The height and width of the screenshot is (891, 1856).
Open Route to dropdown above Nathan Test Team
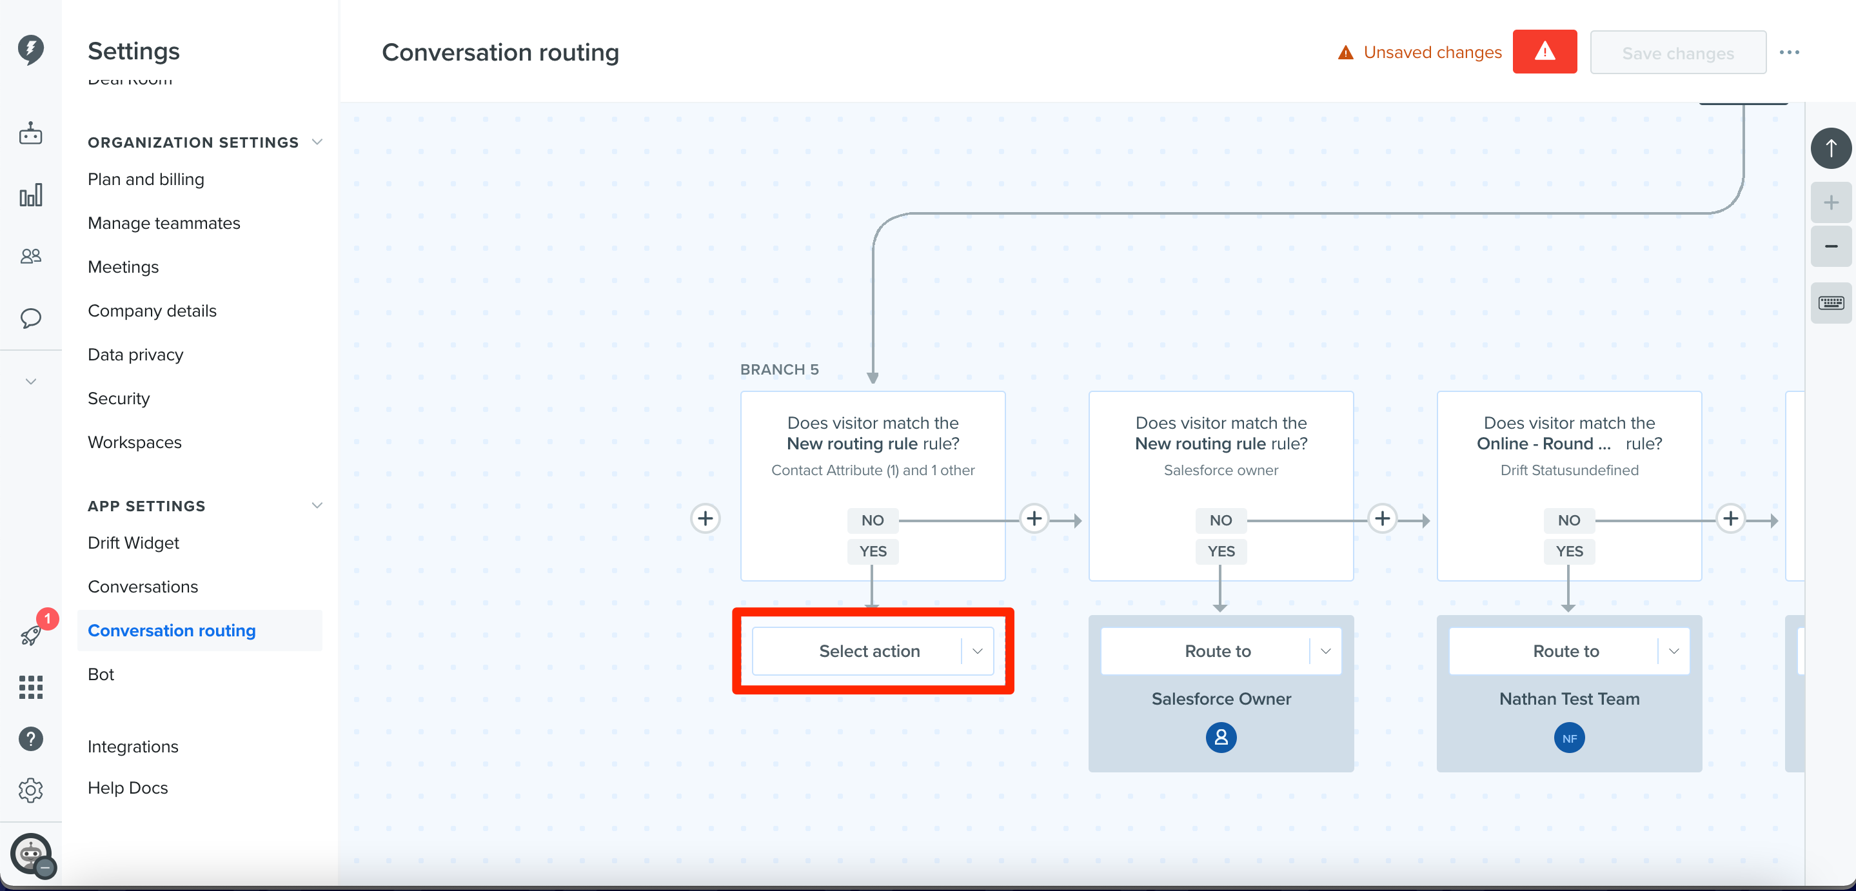tap(1568, 651)
